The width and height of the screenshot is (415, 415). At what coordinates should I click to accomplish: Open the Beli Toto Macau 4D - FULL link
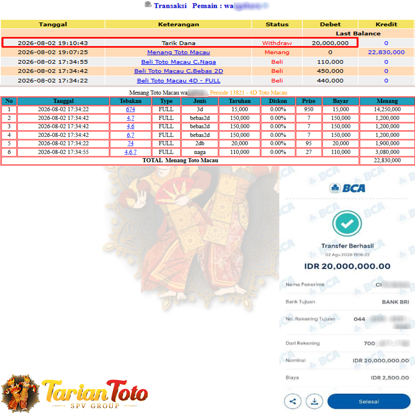178,81
